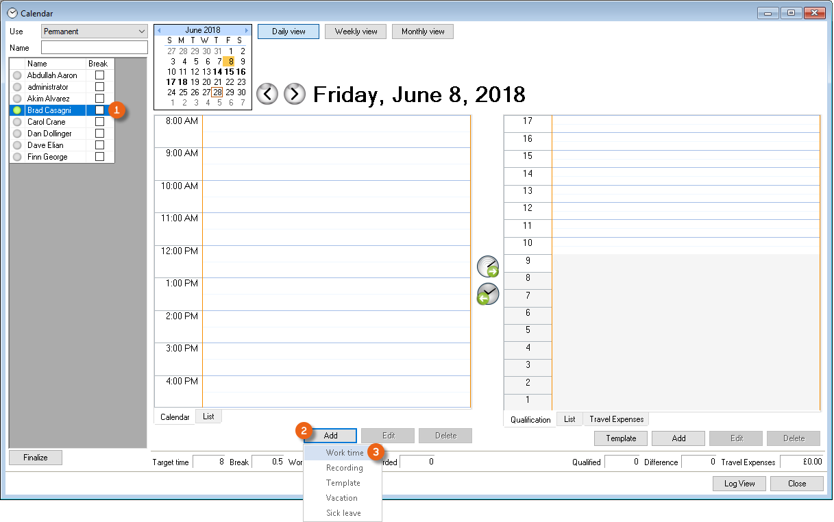Go to next day with right arrow
The width and height of the screenshot is (834, 522).
pos(295,94)
